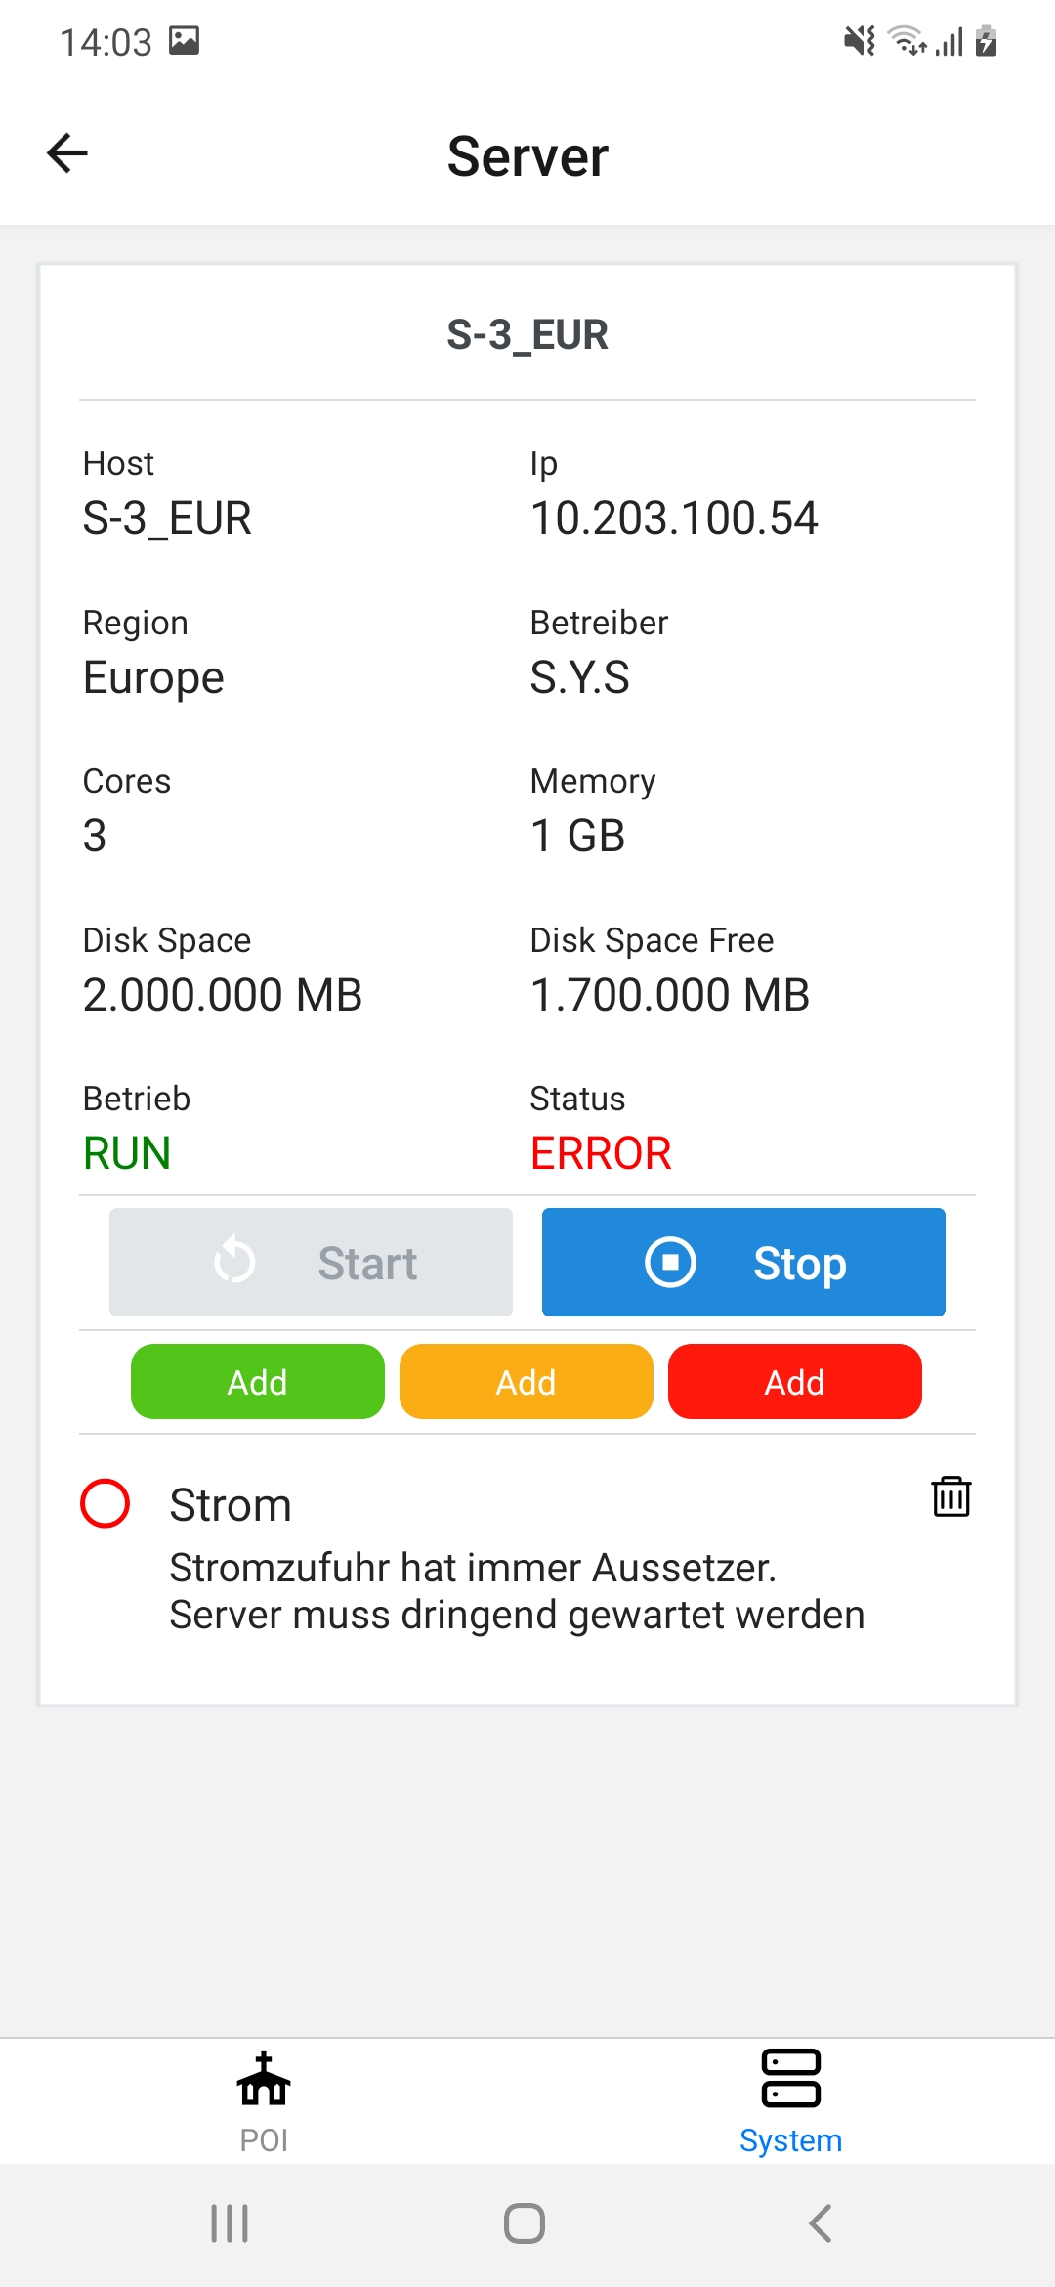Tap the orange Add button
This screenshot has height=2287, width=1055.
pyautogui.click(x=527, y=1382)
